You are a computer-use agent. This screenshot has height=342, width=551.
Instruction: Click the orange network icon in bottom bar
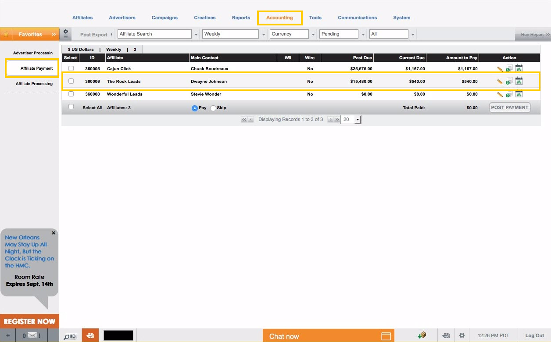pyautogui.click(x=90, y=336)
